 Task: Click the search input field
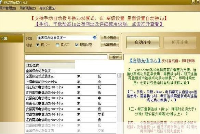coord(66,57)
